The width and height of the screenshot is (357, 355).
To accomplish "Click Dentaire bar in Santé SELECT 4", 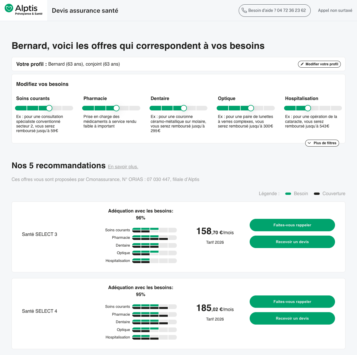I will [154, 322].
